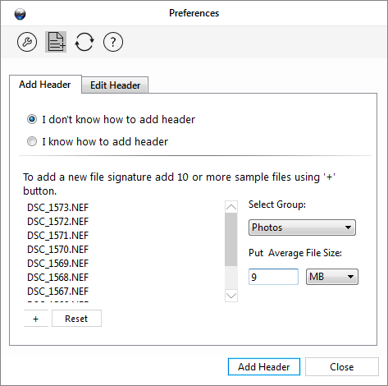Close the Preferences dialog with Close button
Image resolution: width=388 pixels, height=386 pixels.
(x=342, y=367)
